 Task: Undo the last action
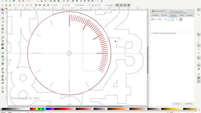pyautogui.click(x=29, y=1)
